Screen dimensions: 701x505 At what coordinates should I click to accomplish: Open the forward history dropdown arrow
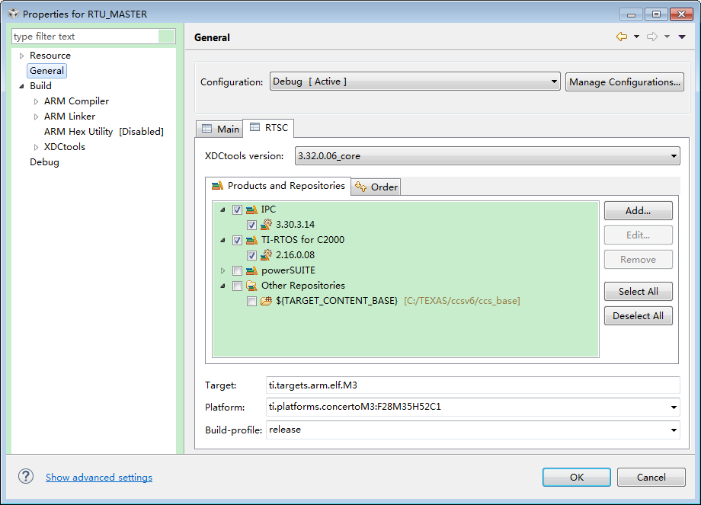[667, 37]
